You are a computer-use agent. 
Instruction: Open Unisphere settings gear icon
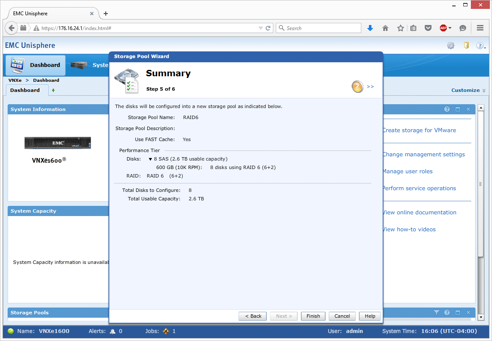click(x=451, y=46)
